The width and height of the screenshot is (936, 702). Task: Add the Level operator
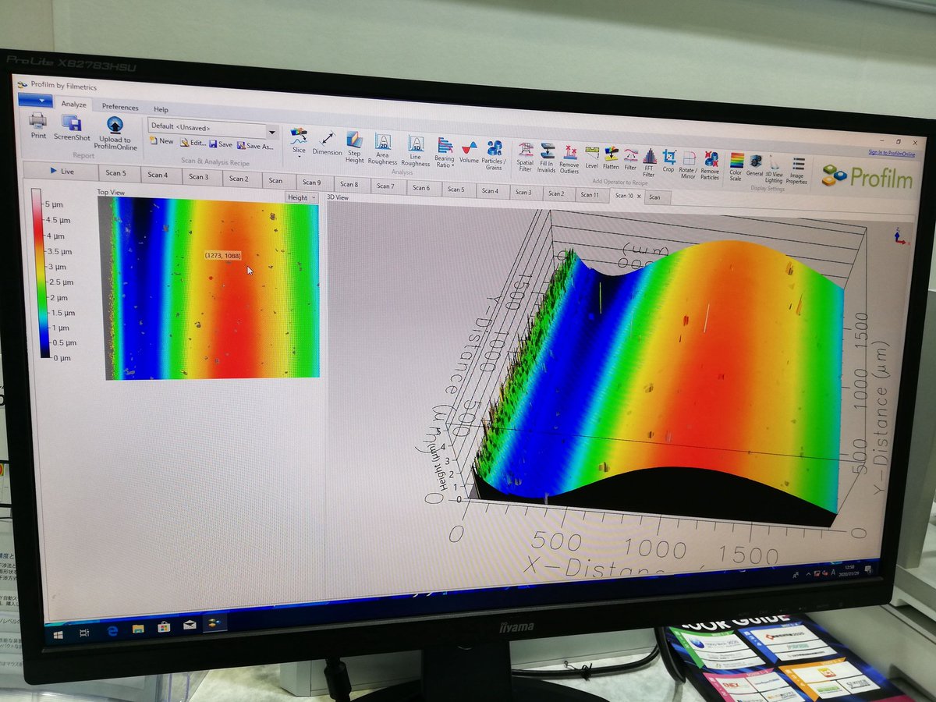pyautogui.click(x=592, y=157)
